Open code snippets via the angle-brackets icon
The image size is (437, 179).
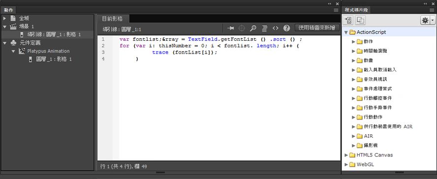pos(276,28)
